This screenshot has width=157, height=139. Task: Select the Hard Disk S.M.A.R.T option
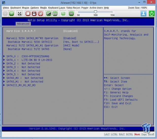[21, 31]
